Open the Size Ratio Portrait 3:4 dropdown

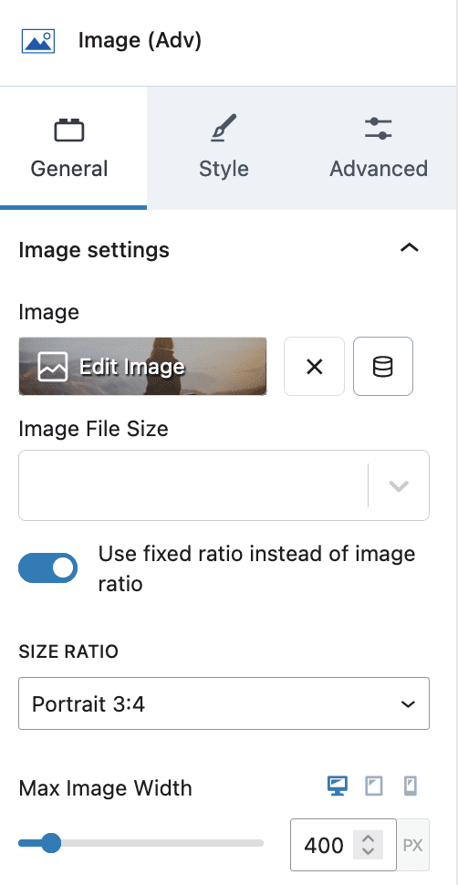(x=224, y=703)
